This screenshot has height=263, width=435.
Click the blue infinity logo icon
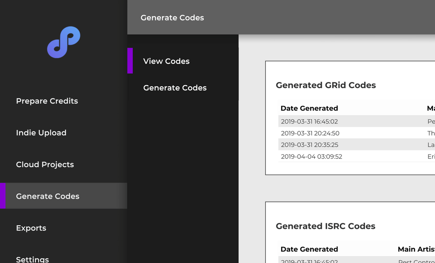pos(64,42)
